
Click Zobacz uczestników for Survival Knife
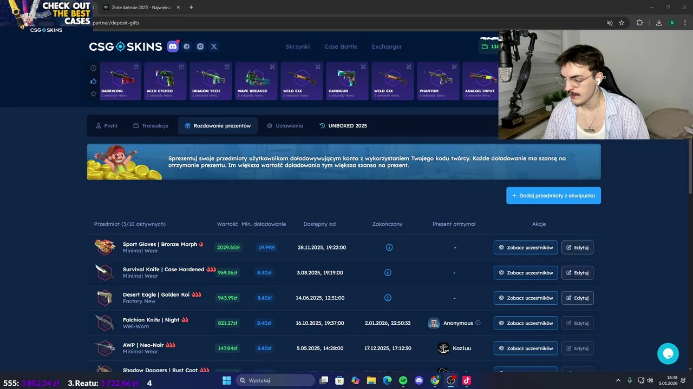coord(526,273)
